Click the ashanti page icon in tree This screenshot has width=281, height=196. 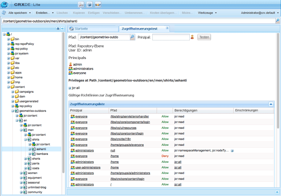click(33, 149)
